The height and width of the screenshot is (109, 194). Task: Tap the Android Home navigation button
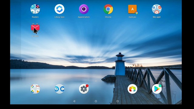pos(96,101)
